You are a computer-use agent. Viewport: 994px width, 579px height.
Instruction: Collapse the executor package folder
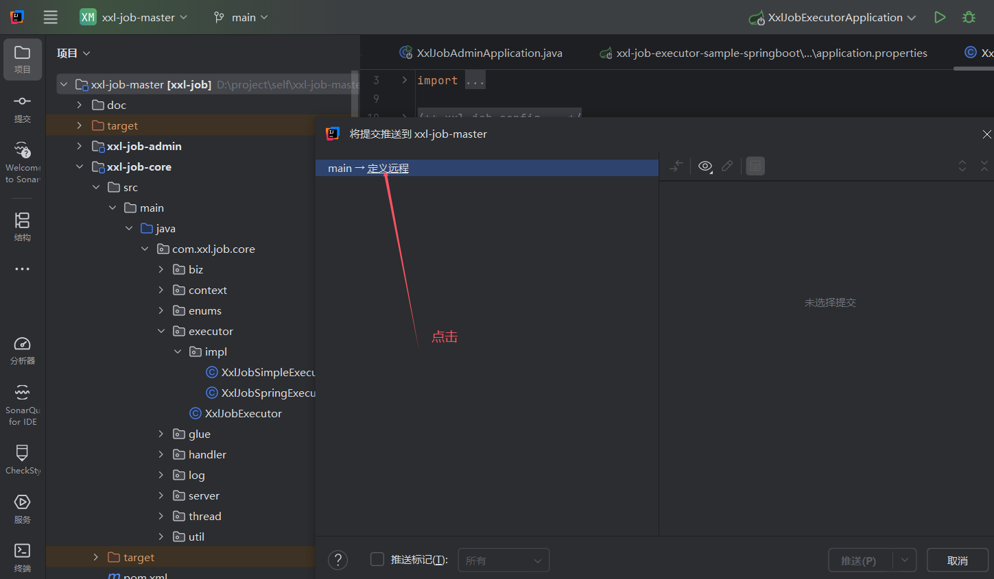(x=161, y=331)
